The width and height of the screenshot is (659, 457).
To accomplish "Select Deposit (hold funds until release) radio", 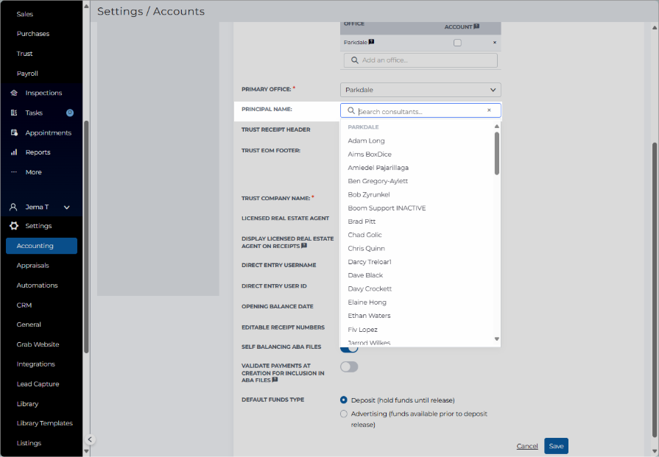I will coord(344,400).
